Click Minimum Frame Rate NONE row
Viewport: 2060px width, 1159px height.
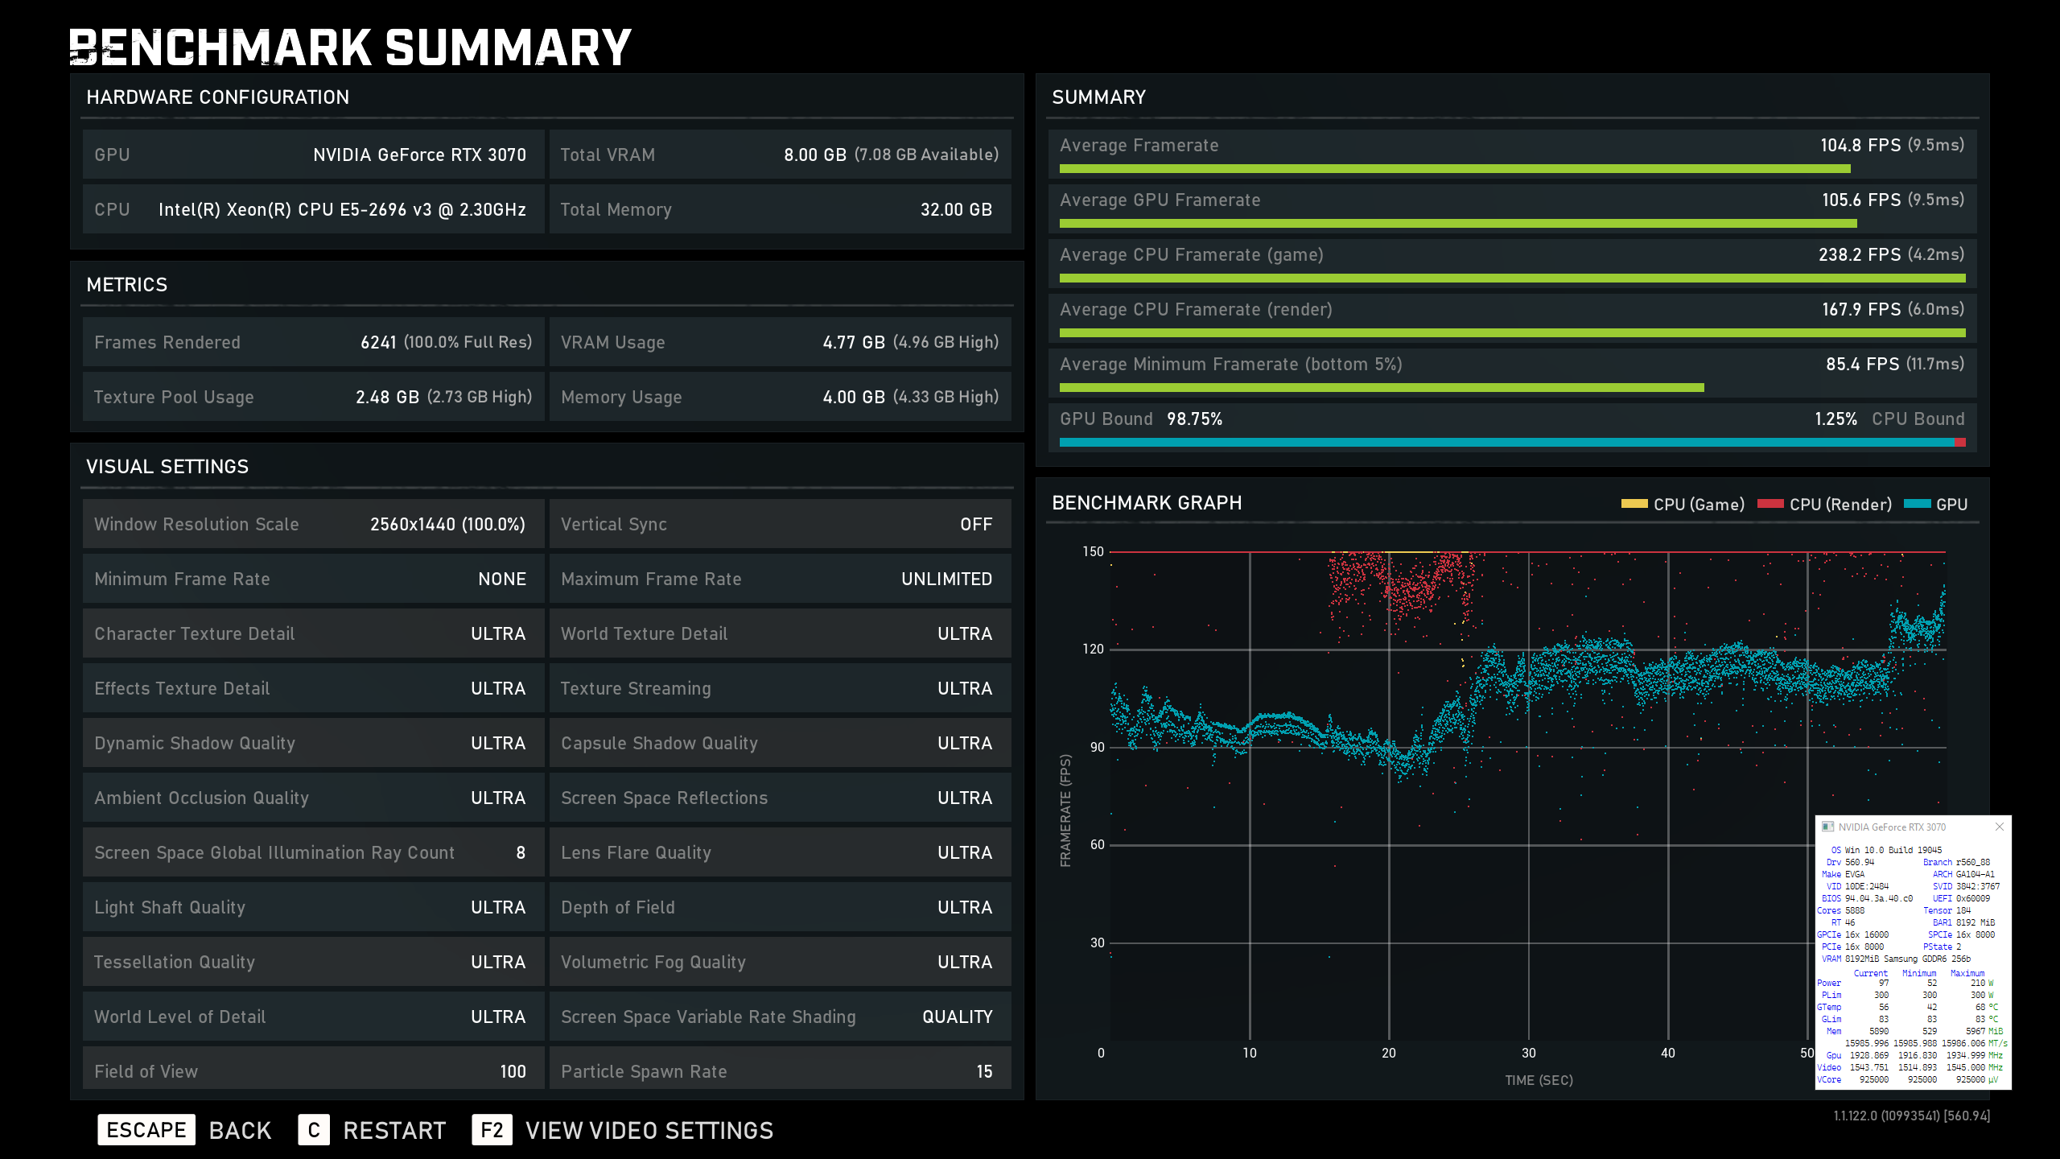pyautogui.click(x=313, y=579)
